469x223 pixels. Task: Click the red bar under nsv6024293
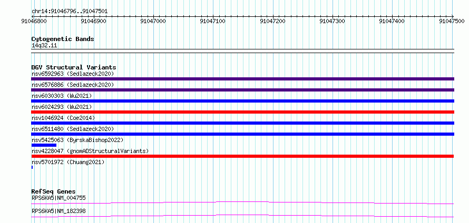[x=242, y=112]
